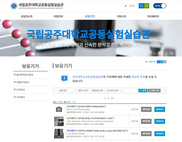This screenshot has height=142, width=182.
Task: Open the search magnifier in header
Action: point(141,6)
